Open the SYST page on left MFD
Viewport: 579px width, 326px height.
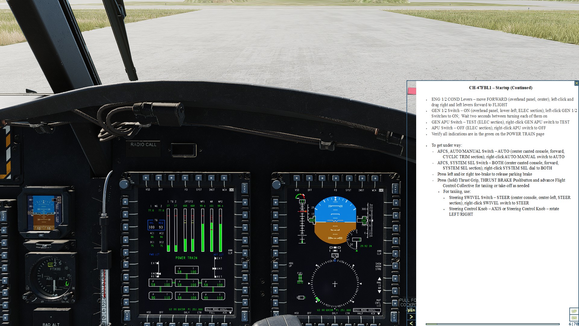tap(198, 178)
